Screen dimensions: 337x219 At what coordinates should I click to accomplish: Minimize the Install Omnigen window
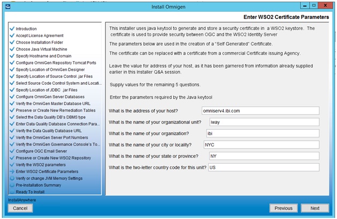(x=305, y=6)
